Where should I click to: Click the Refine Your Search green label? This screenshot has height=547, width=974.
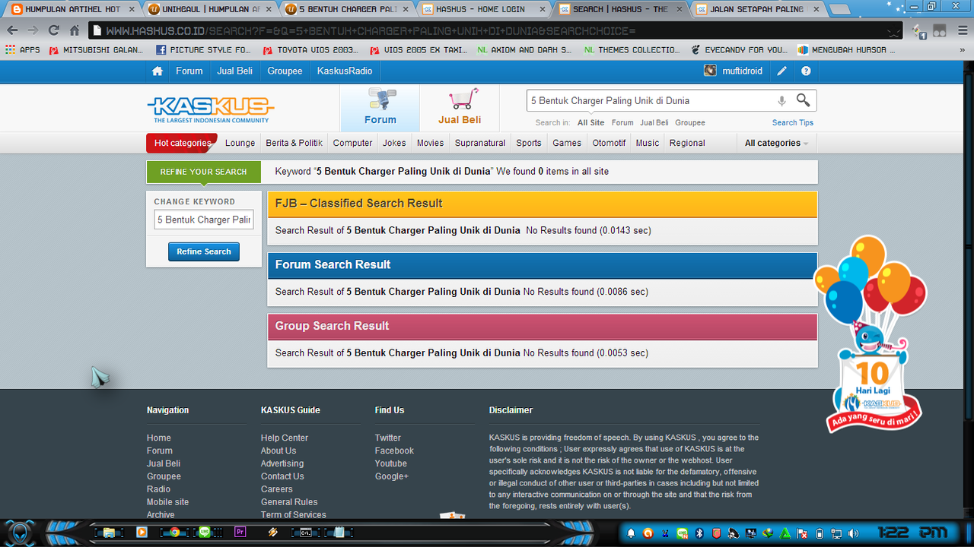pyautogui.click(x=203, y=172)
